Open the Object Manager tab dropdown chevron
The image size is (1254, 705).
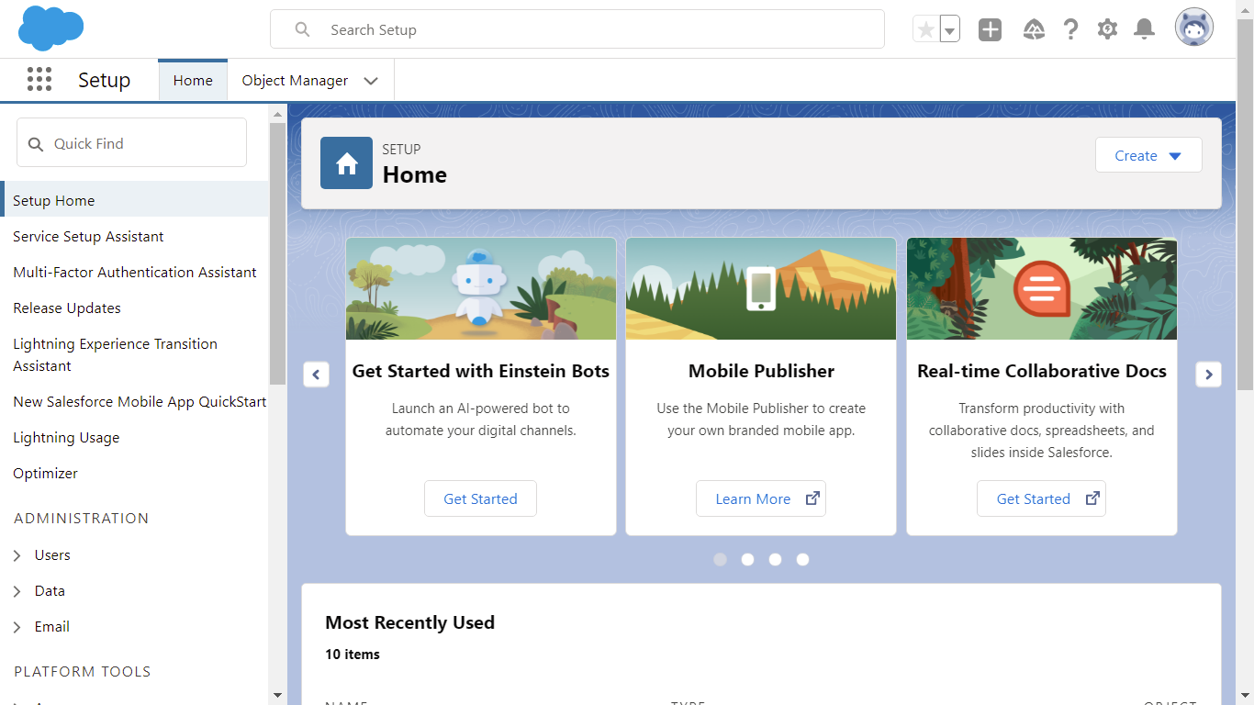[371, 81]
